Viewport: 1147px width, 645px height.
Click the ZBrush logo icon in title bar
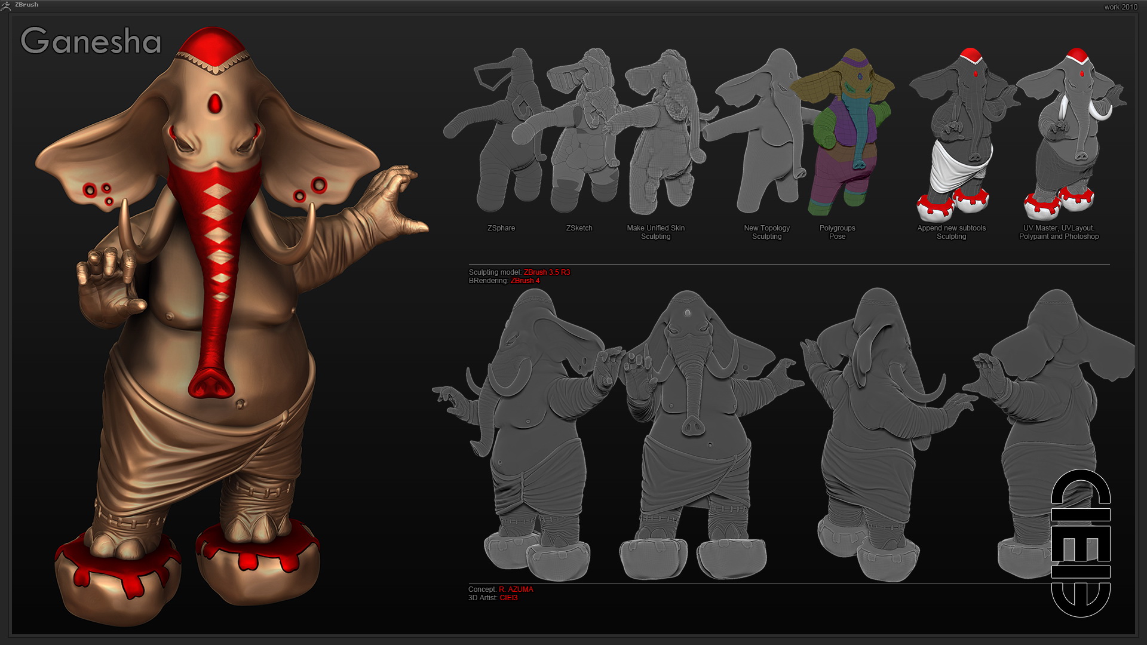pos(5,5)
